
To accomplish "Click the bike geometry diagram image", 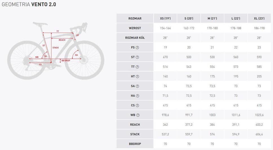I will (x=56, y=51).
